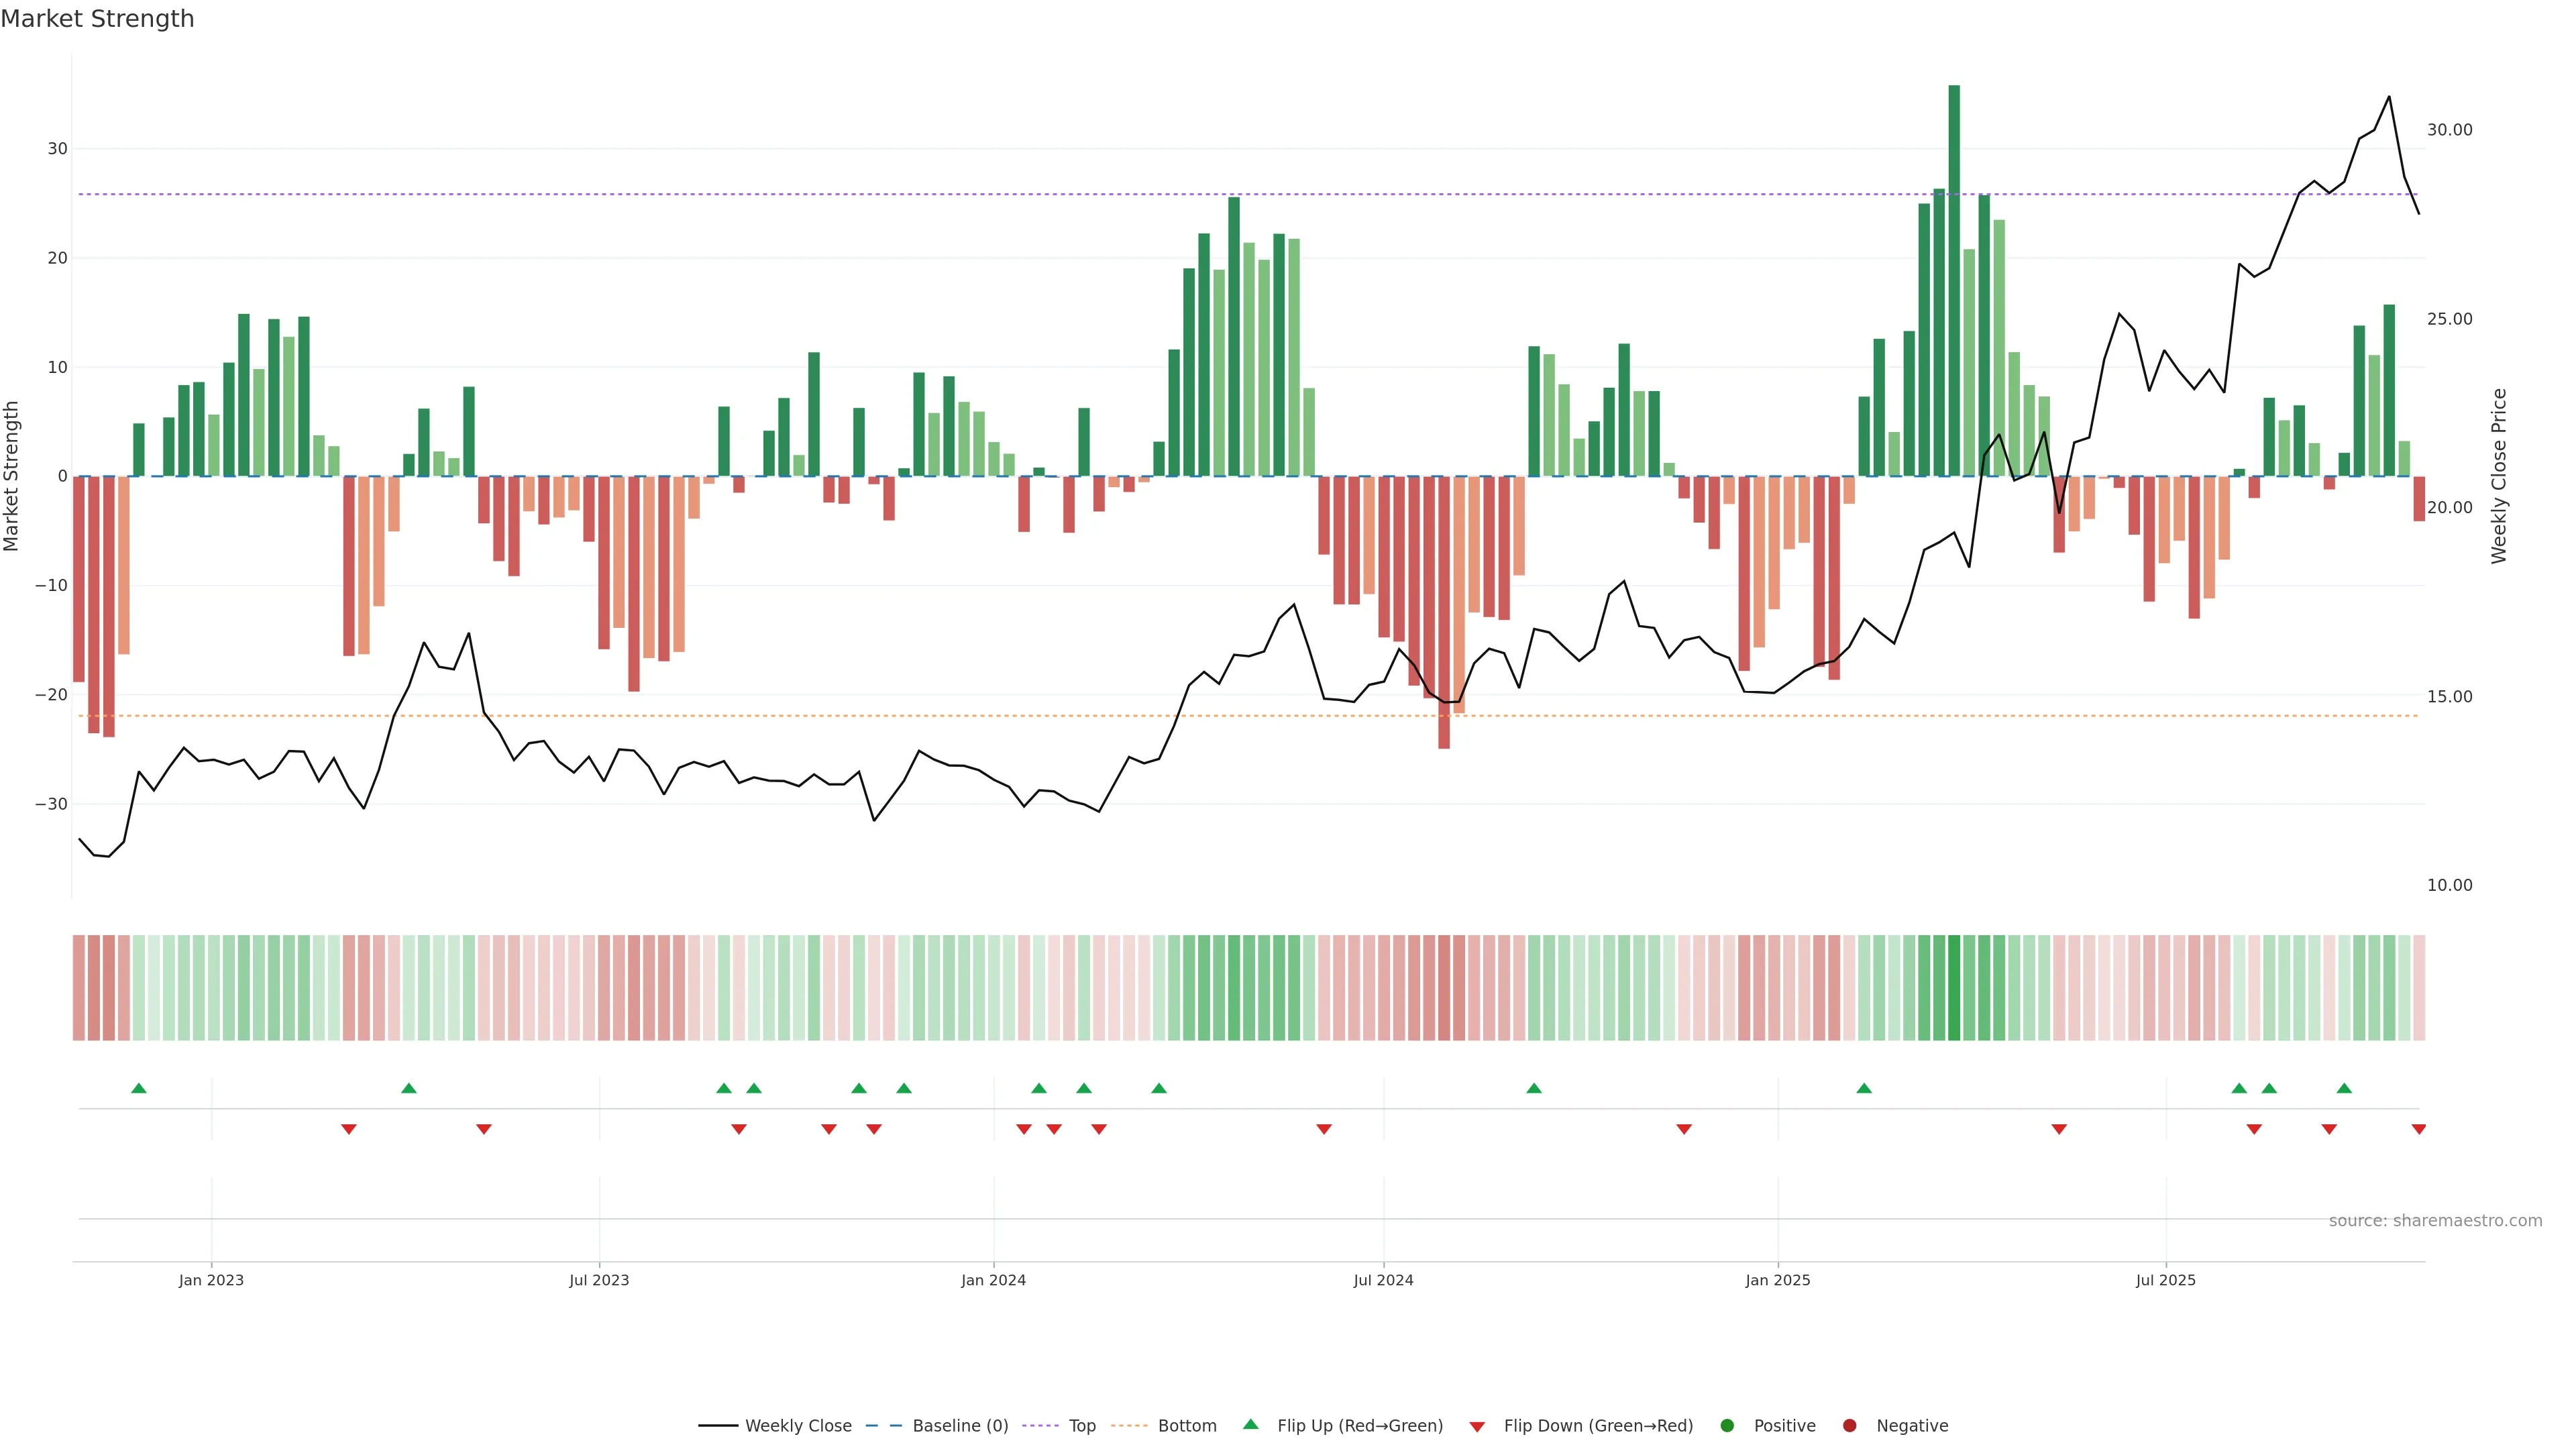The width and height of the screenshot is (2576, 1449).
Task: Click the Flip Up green triangle legend icon
Action: [x=1250, y=1424]
